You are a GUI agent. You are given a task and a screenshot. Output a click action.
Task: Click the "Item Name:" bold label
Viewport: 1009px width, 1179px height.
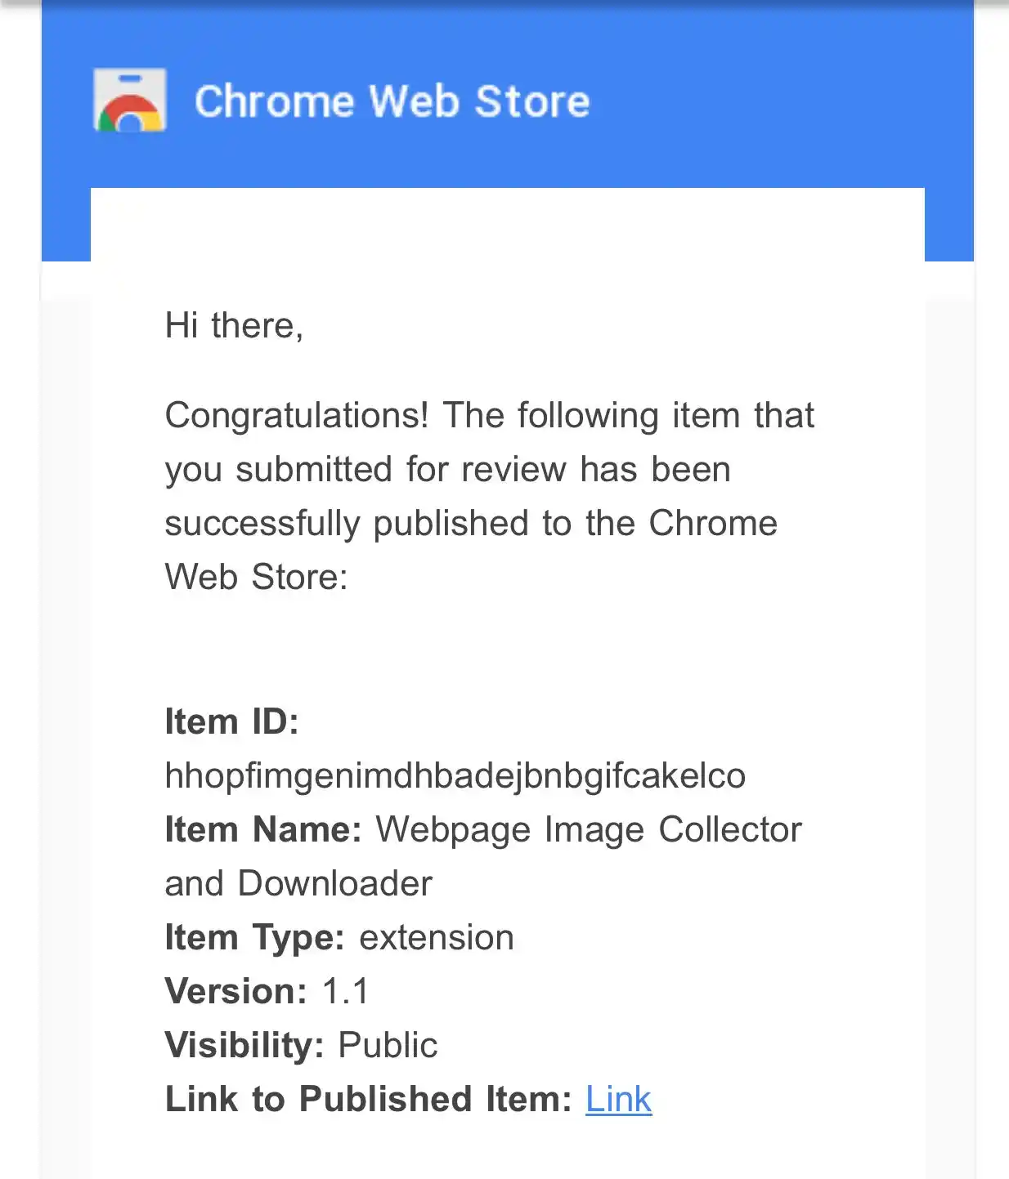click(x=263, y=829)
